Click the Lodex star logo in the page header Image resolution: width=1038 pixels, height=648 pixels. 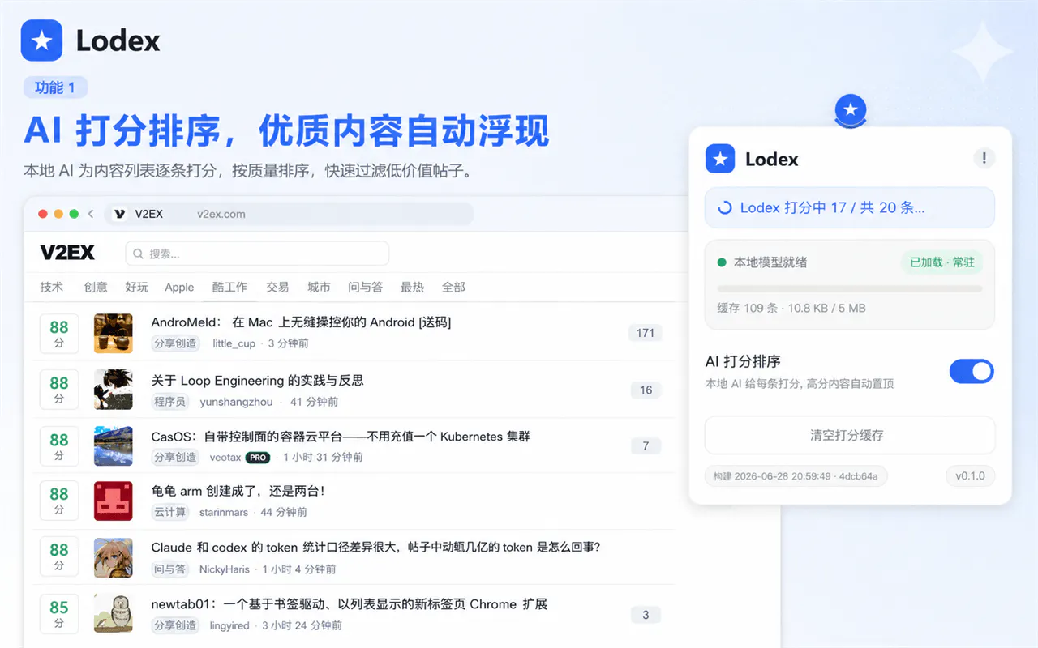pyautogui.click(x=42, y=40)
